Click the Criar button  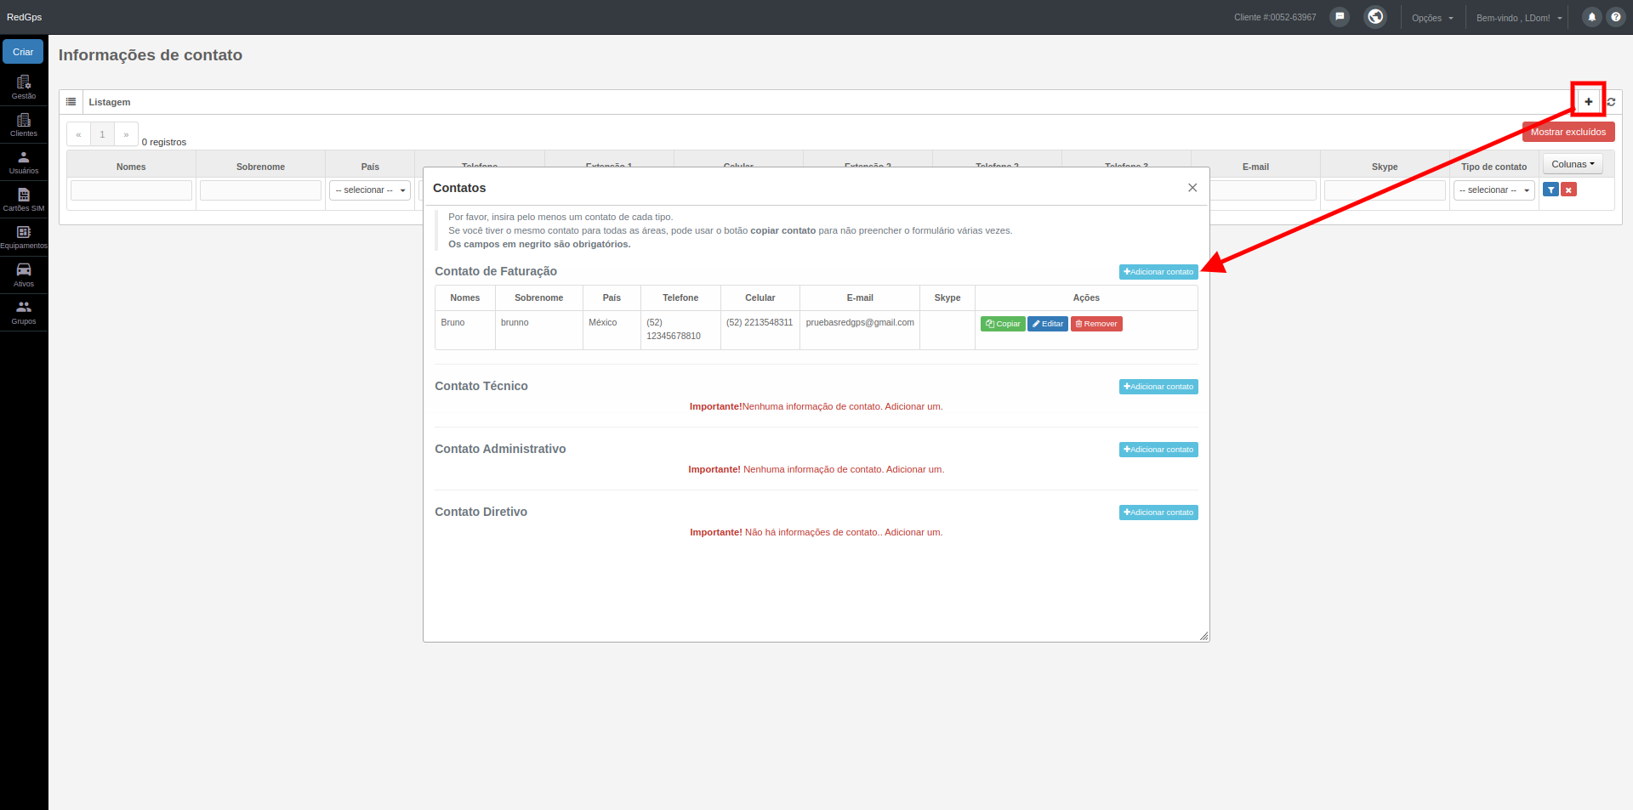[23, 52]
